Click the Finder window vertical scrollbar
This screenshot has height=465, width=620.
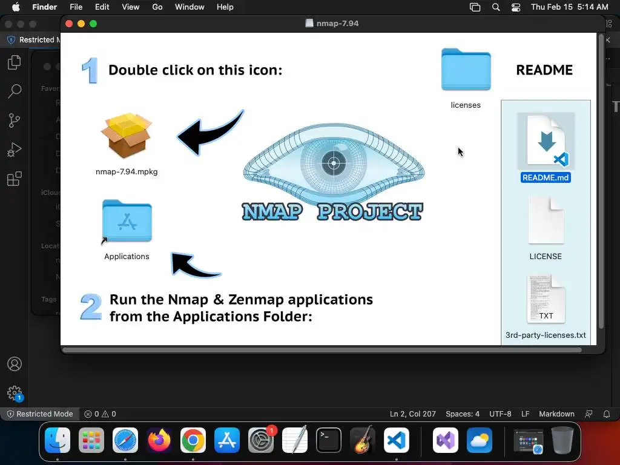[x=601, y=182]
